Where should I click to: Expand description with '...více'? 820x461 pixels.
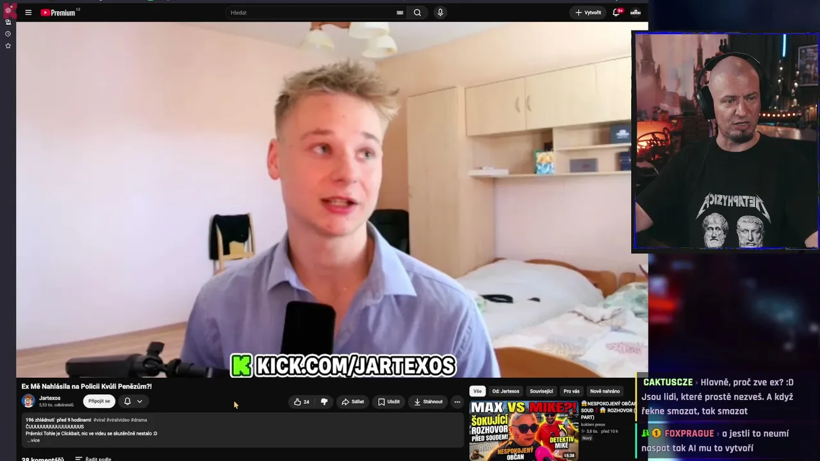pyautogui.click(x=33, y=441)
